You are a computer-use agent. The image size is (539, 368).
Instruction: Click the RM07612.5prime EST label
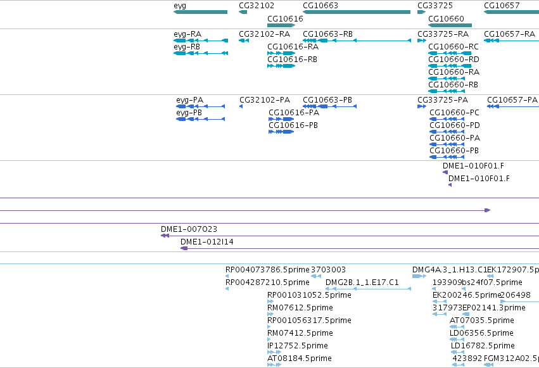(300, 308)
